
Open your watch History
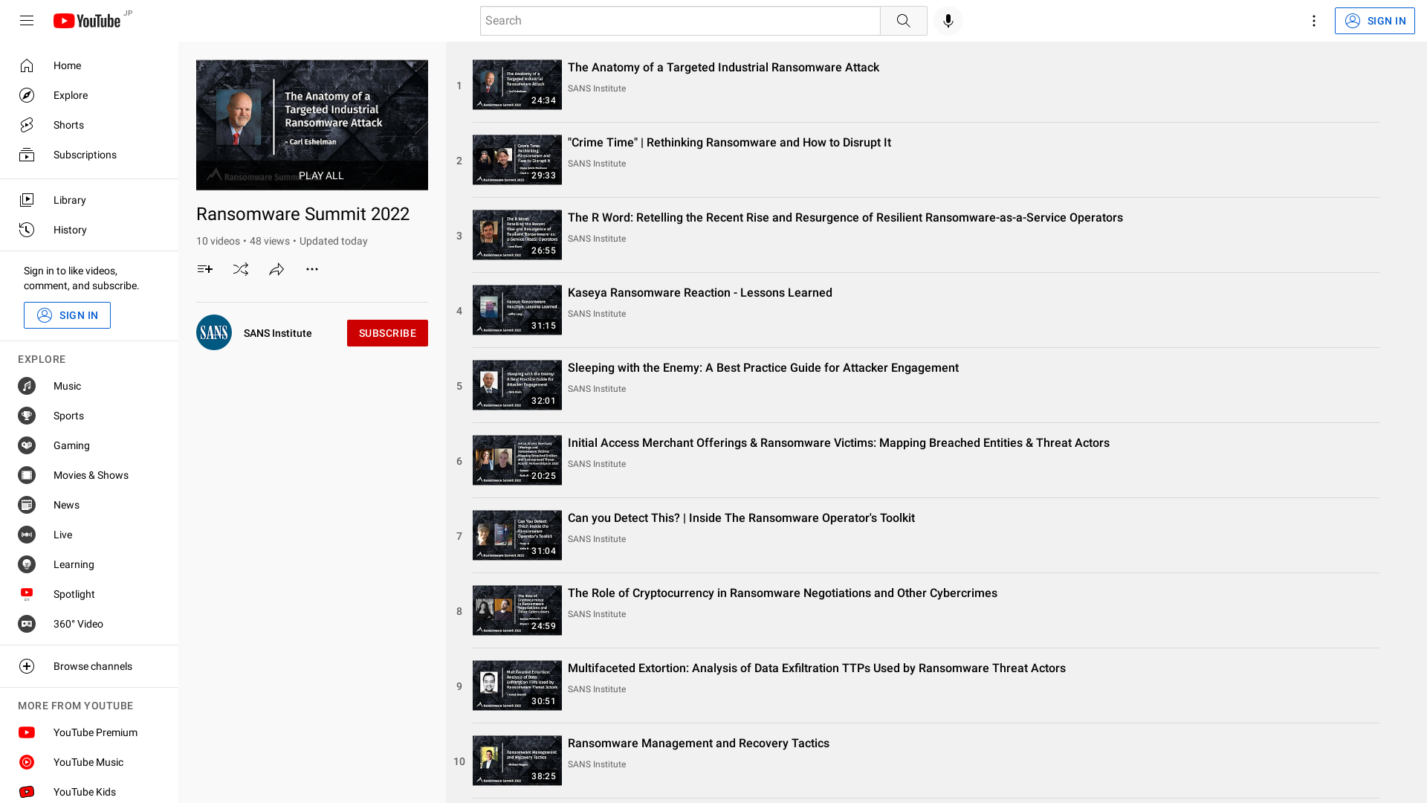[x=69, y=230]
